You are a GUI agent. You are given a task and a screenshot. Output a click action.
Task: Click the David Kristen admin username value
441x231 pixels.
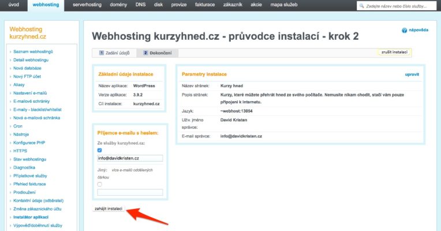[x=234, y=120]
